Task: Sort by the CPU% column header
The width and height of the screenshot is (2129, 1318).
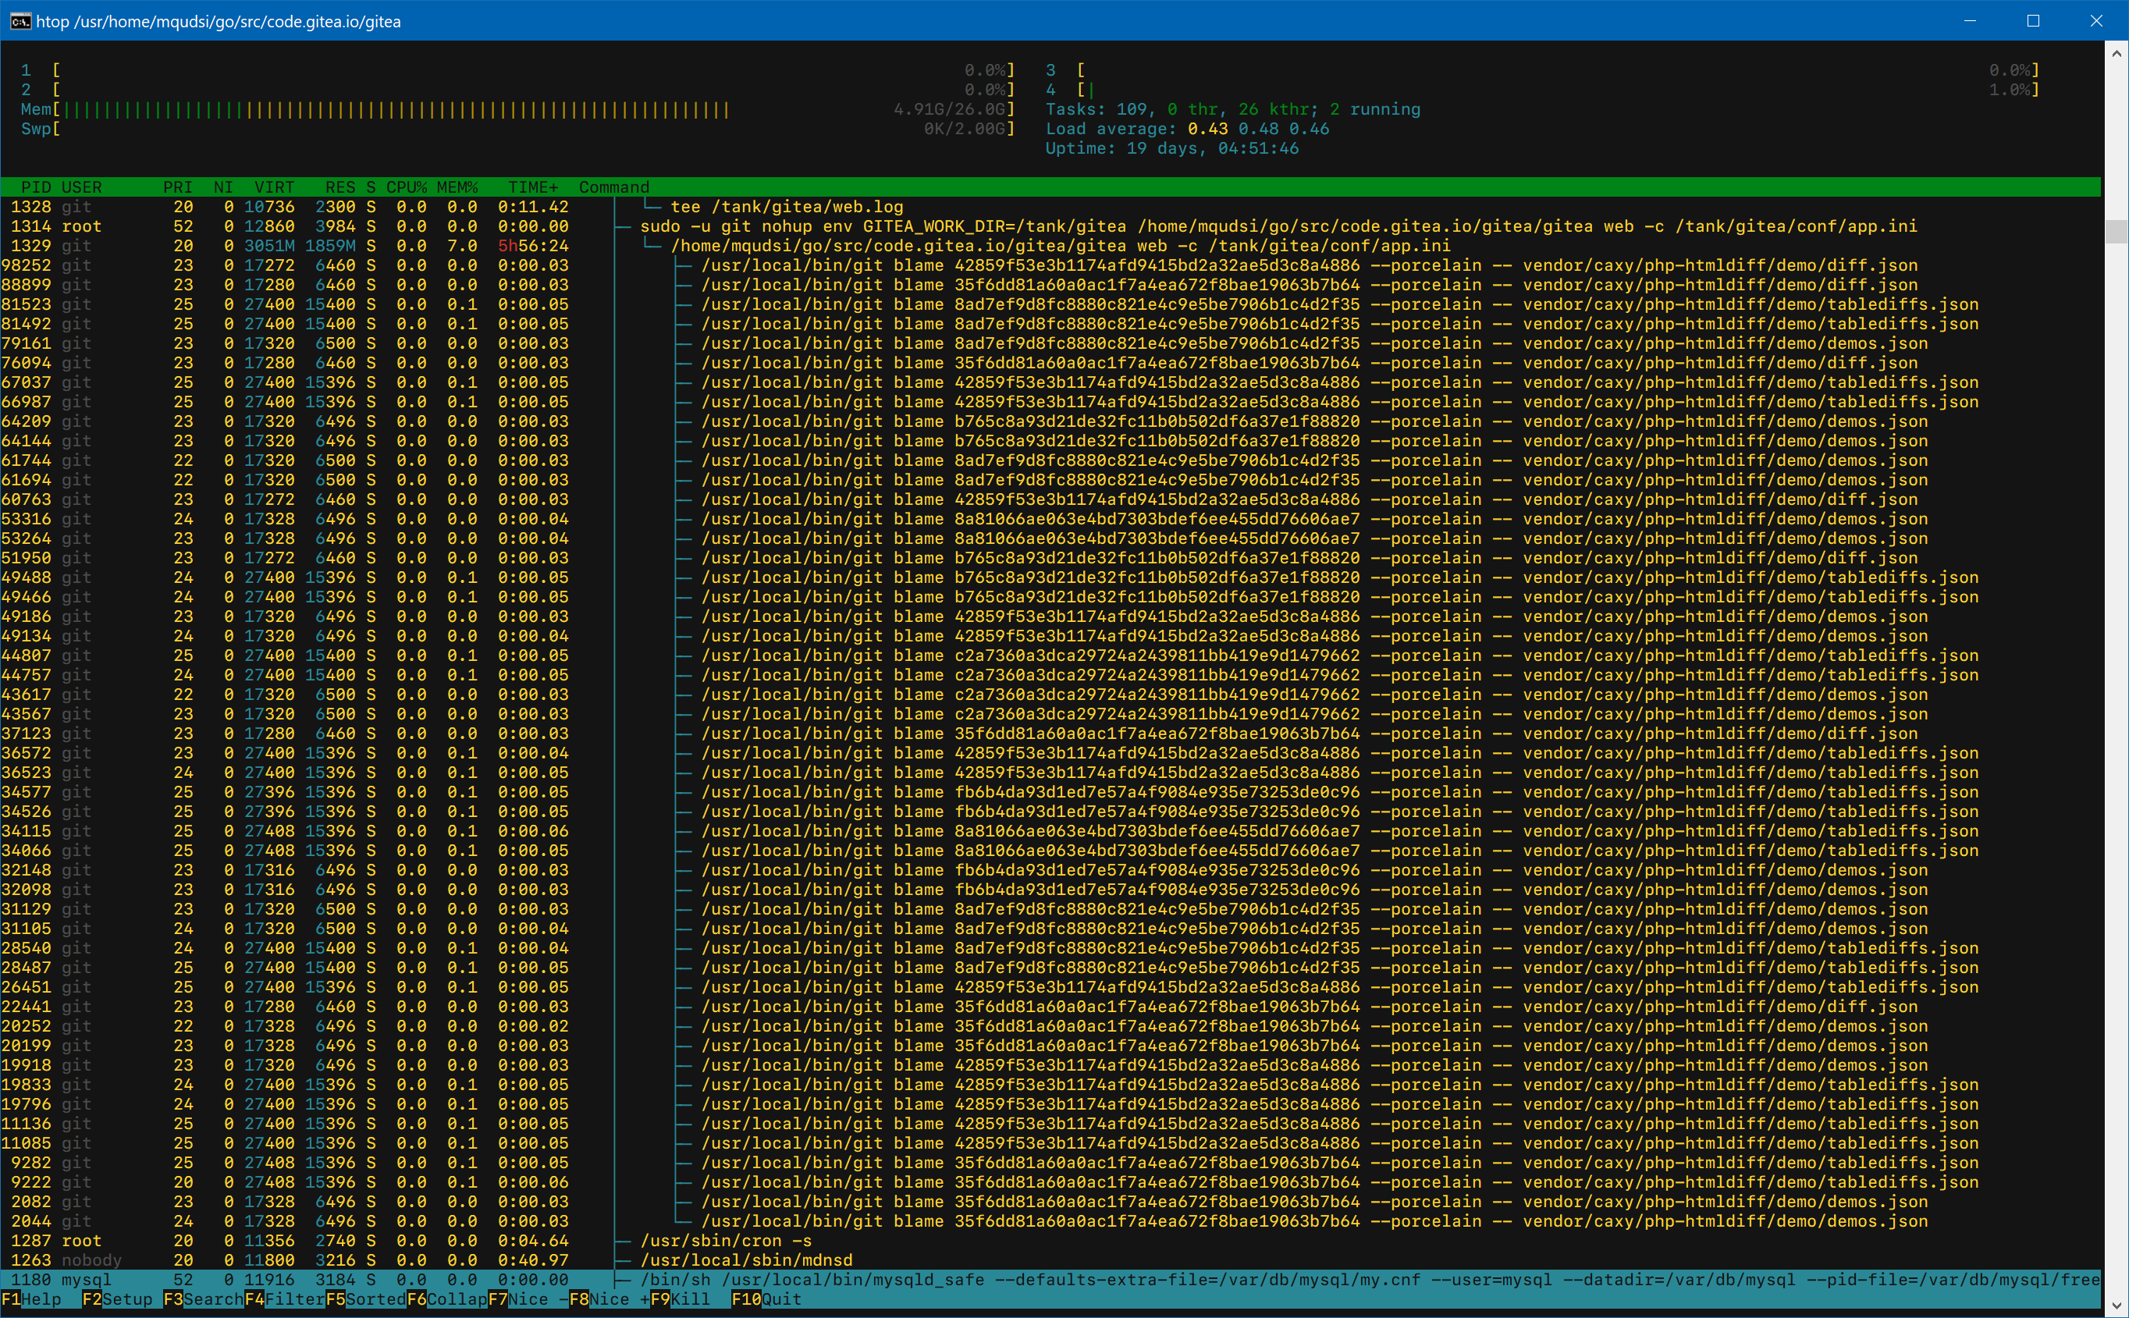Action: [x=407, y=187]
